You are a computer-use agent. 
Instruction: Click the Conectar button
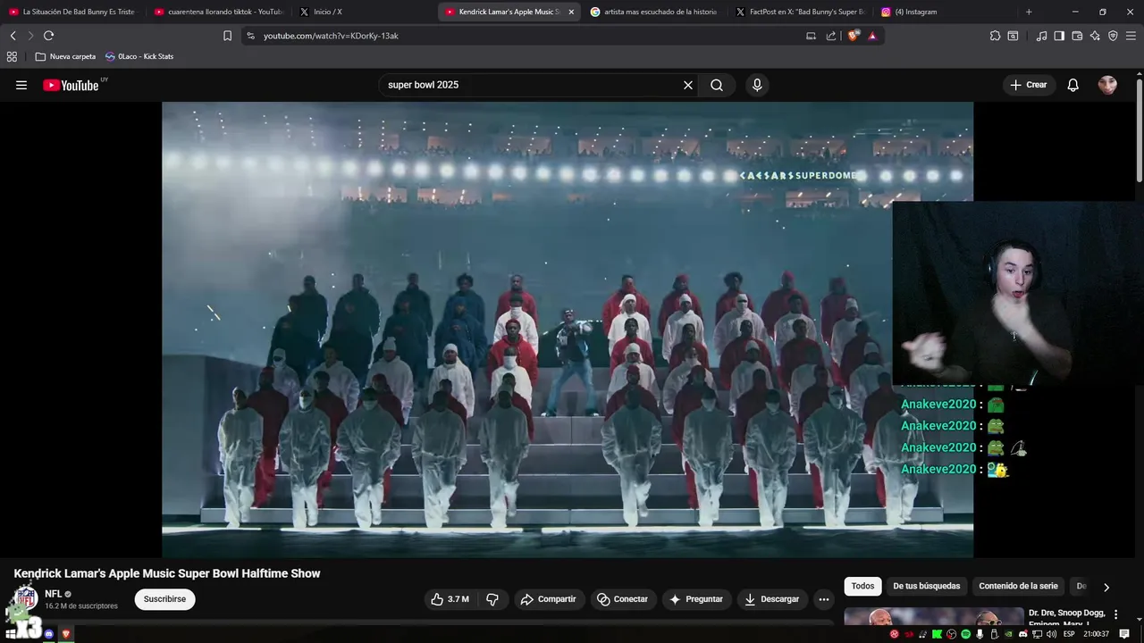click(623, 599)
